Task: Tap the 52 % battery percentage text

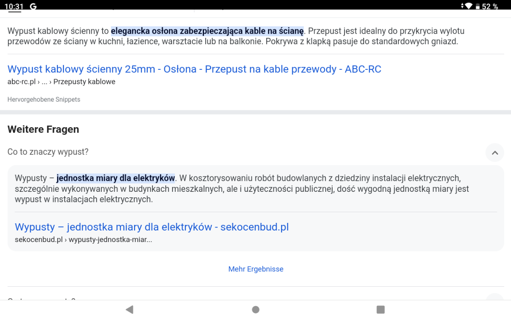Action: pyautogui.click(x=490, y=6)
